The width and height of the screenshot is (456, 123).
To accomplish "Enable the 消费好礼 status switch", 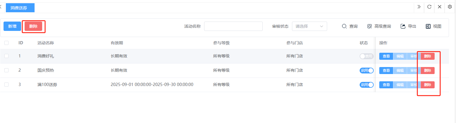I will [366, 56].
